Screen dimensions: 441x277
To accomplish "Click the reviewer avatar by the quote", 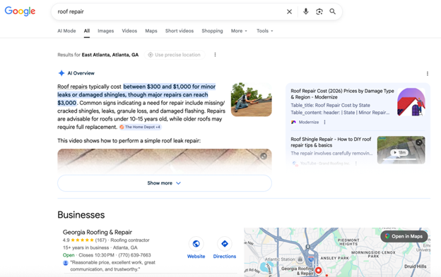I will point(66,263).
